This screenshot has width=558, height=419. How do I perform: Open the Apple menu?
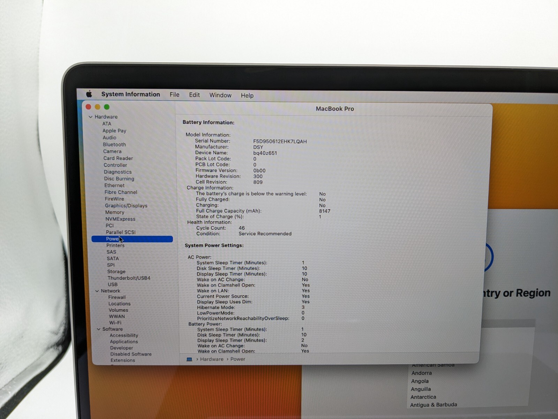pos(89,94)
